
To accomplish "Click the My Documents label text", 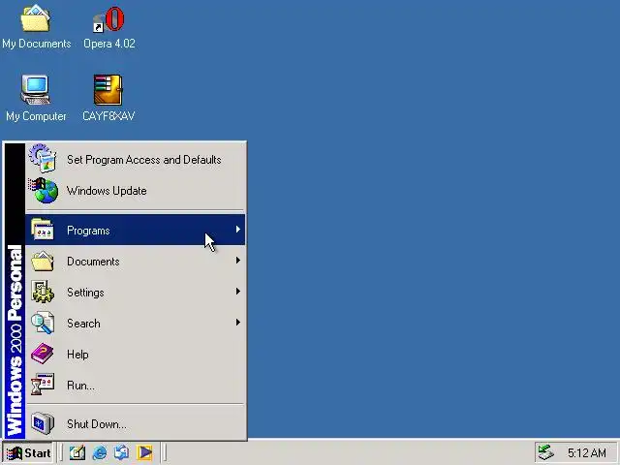I will pyautogui.click(x=37, y=44).
